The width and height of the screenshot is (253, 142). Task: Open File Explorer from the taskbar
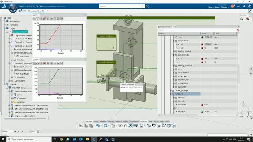click(87, 139)
